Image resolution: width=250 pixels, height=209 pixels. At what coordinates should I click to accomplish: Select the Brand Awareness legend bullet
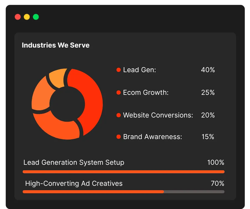click(118, 137)
